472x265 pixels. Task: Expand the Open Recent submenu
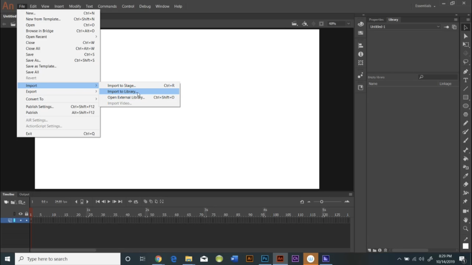(x=59, y=37)
